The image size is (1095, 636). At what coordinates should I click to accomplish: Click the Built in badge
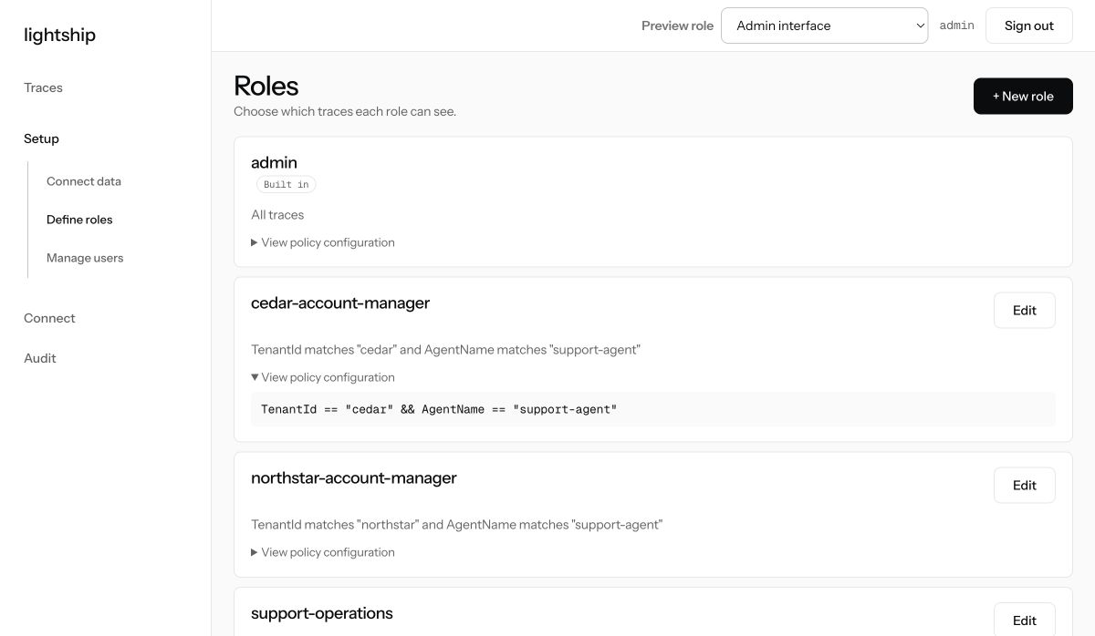286,184
